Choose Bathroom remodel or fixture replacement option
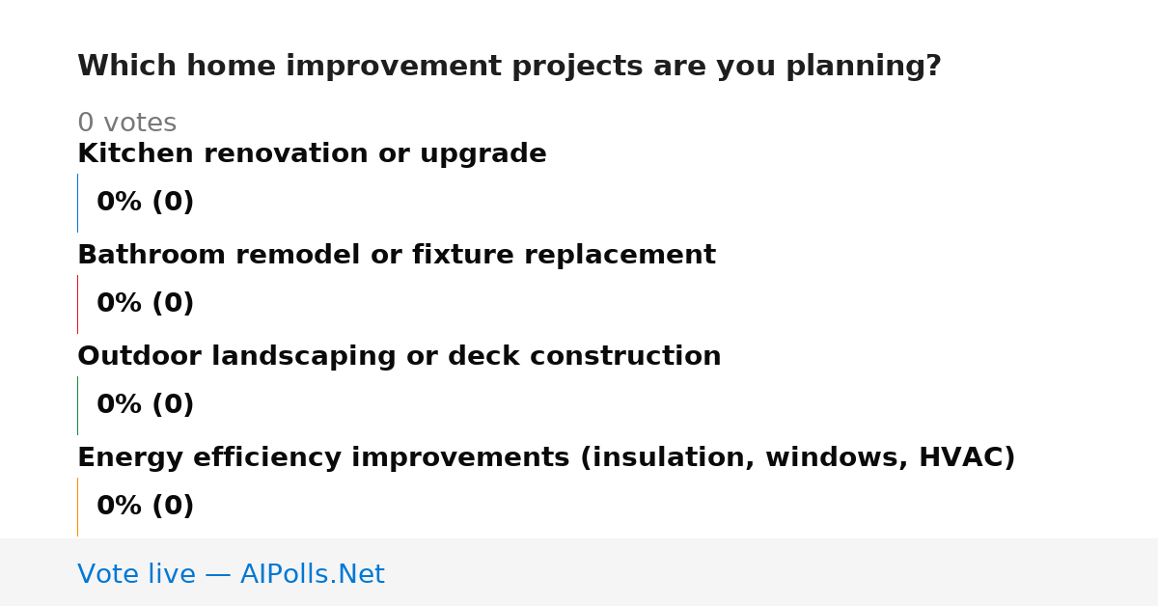Viewport: 1158px width, 606px height. [x=397, y=256]
